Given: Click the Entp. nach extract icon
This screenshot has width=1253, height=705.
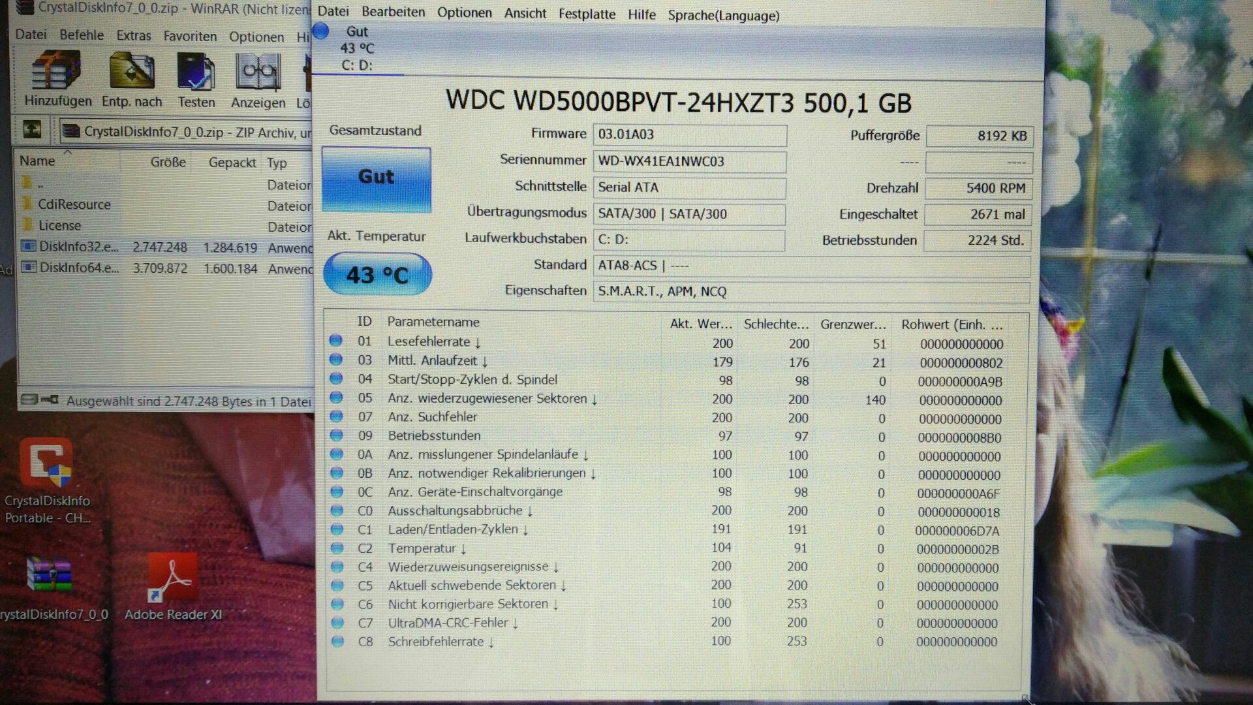Looking at the screenshot, I should 131,73.
